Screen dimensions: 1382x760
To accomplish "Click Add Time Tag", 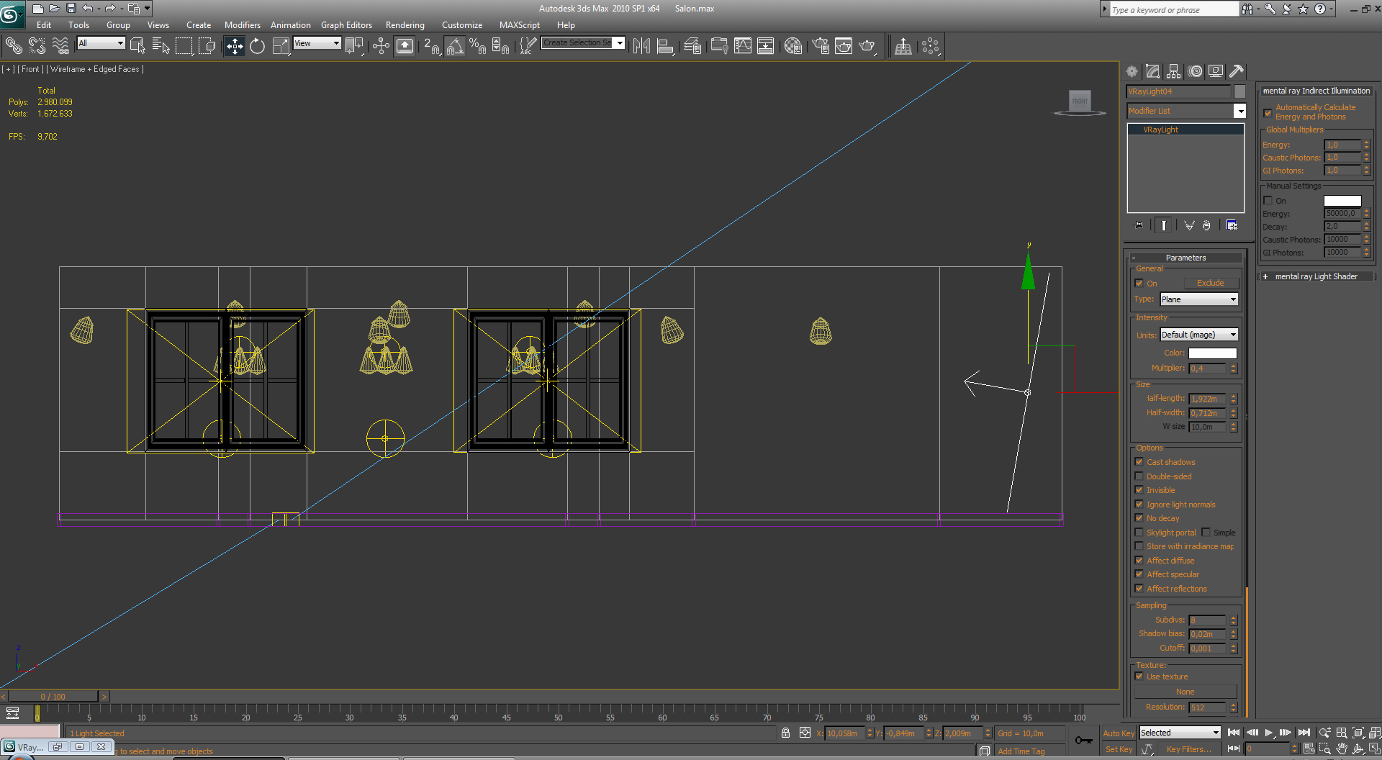I will click(1021, 751).
